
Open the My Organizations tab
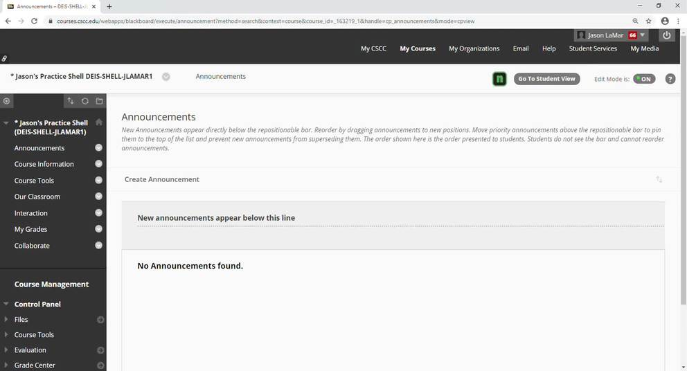[474, 48]
